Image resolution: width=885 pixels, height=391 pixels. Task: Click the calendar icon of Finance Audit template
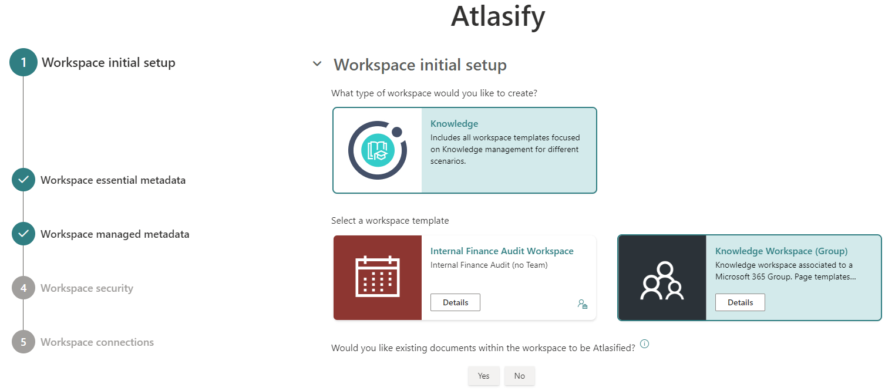point(378,278)
